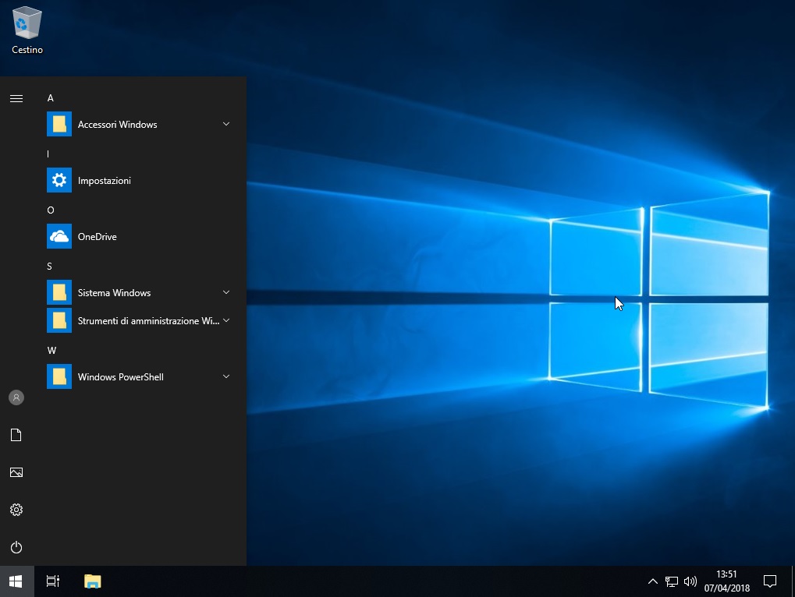This screenshot has height=597, width=795.
Task: Expand Accessori Windows chevron
Action: 226,124
